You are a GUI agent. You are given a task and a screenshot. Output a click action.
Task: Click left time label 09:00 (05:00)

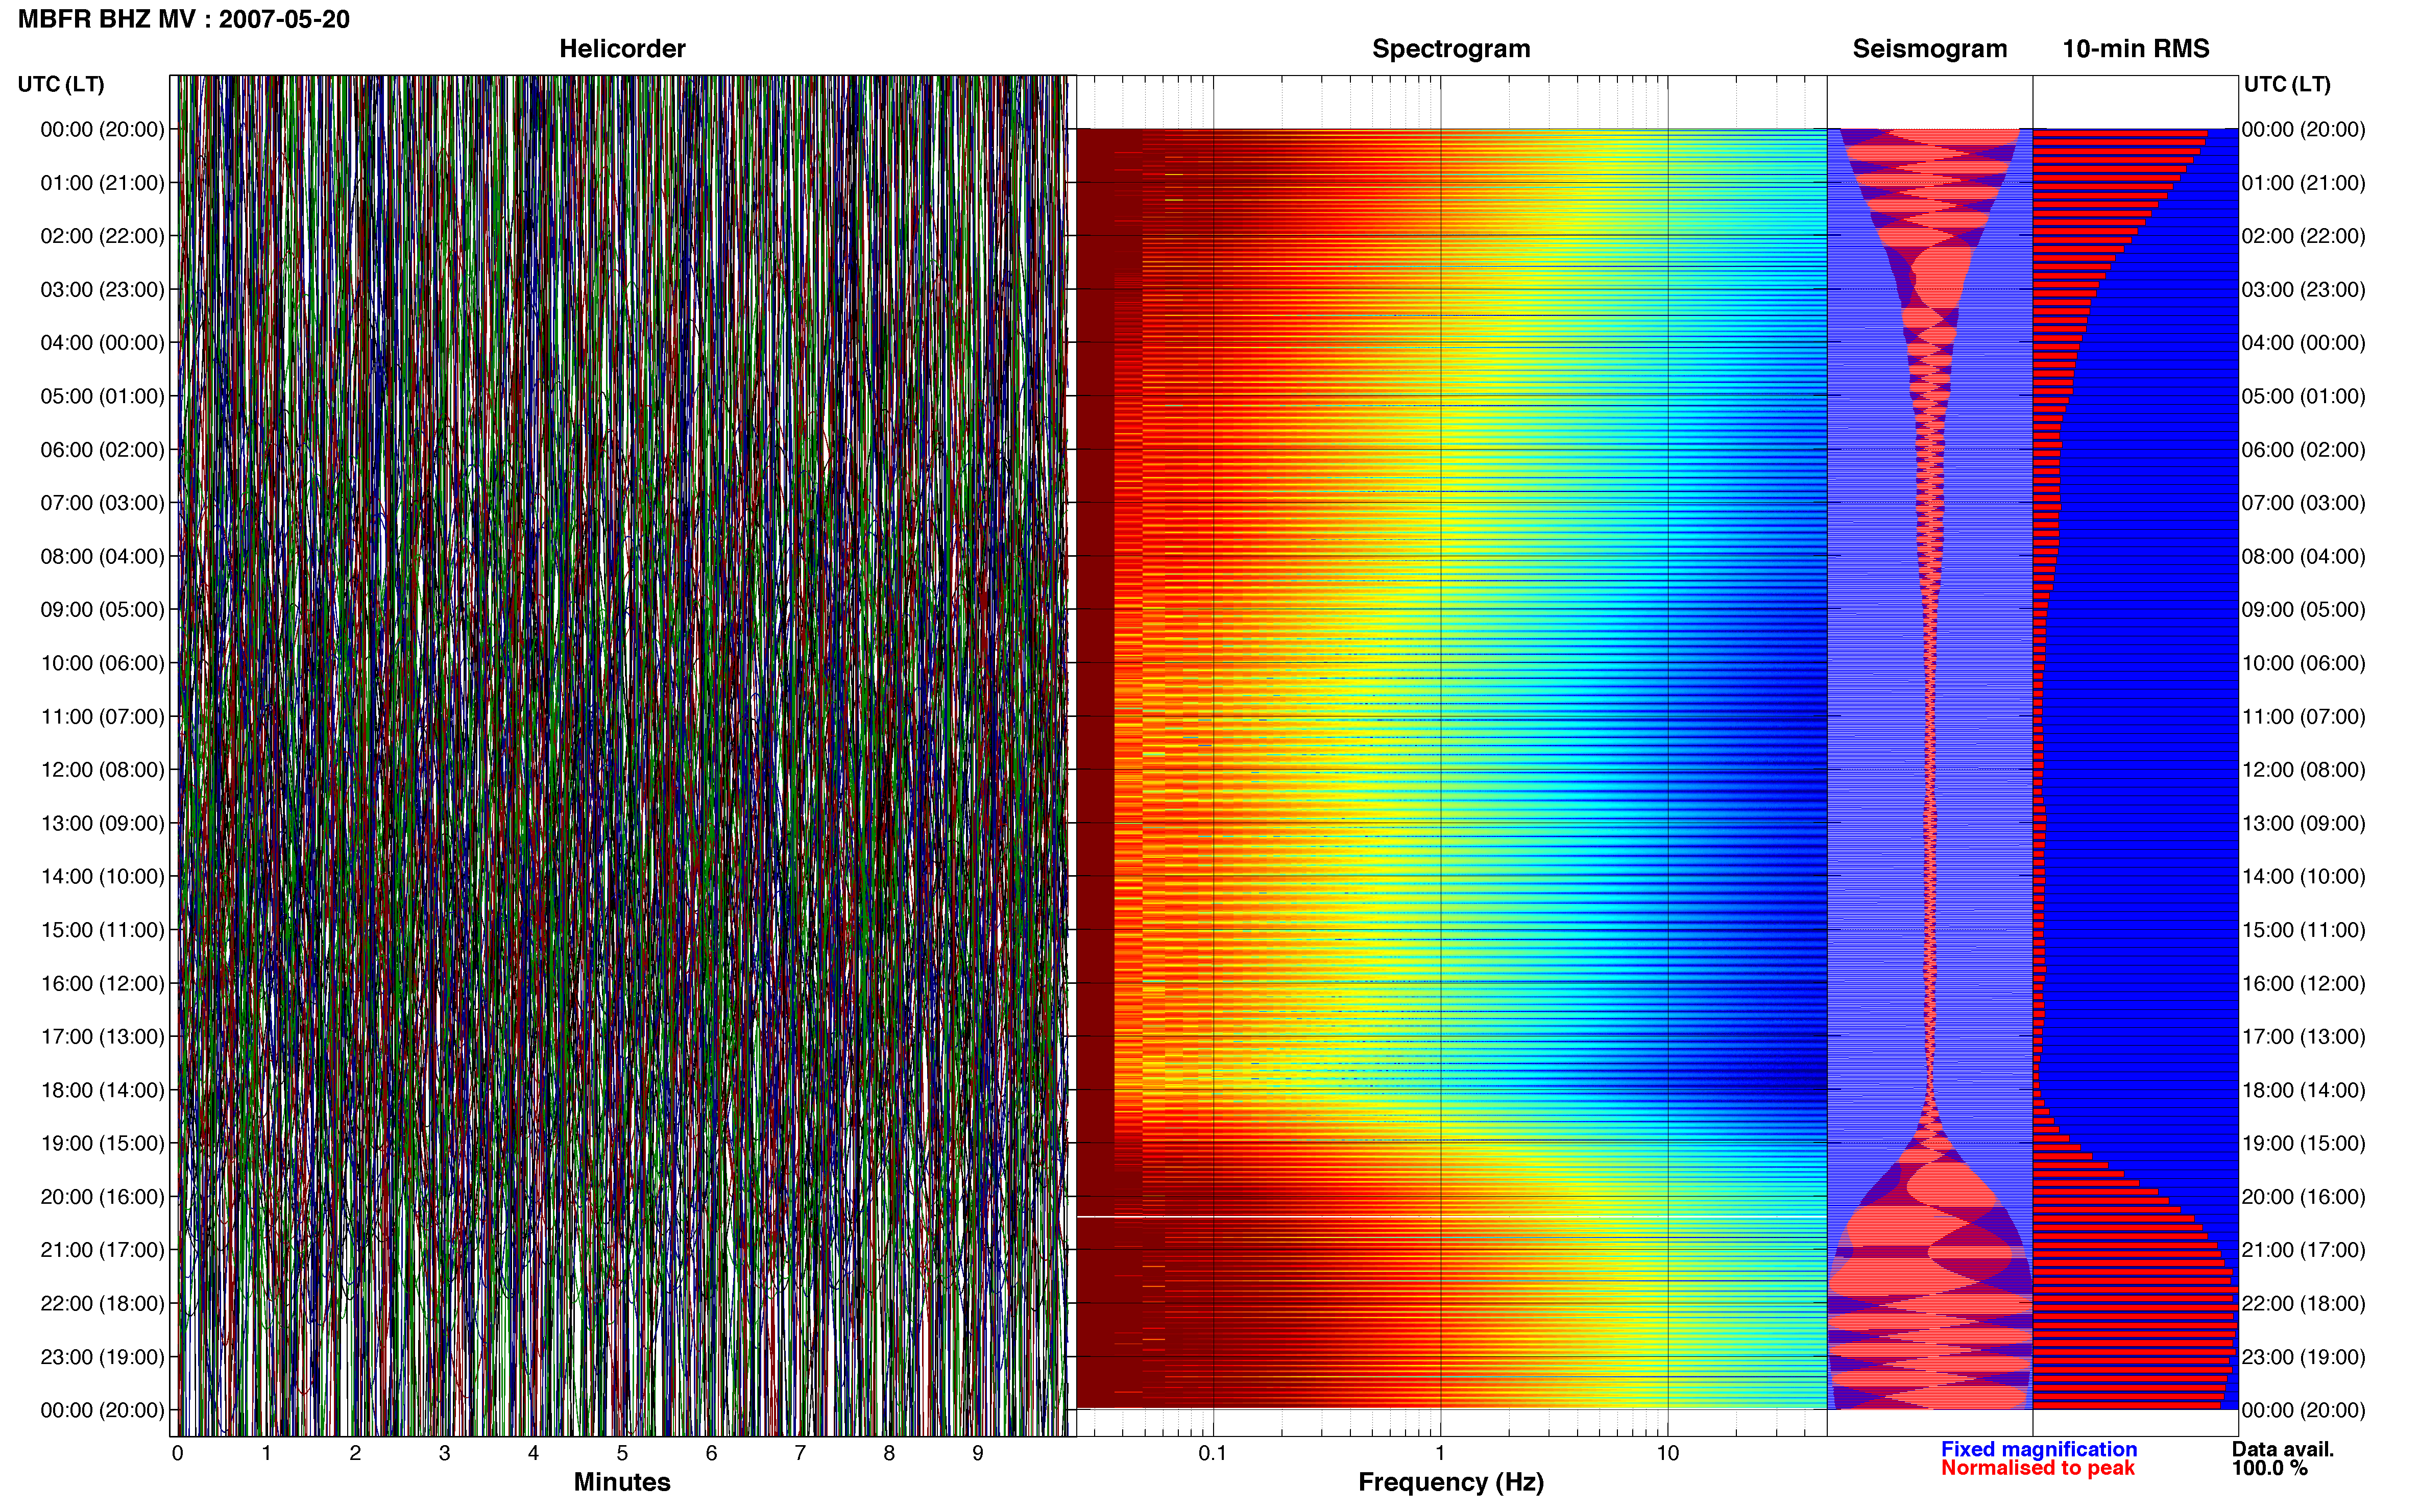(x=102, y=610)
